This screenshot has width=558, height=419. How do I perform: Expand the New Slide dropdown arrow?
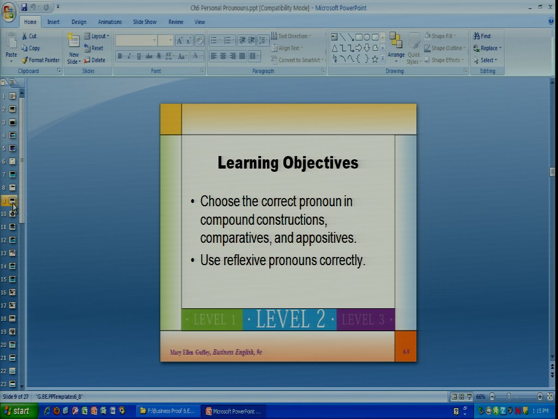pos(74,62)
